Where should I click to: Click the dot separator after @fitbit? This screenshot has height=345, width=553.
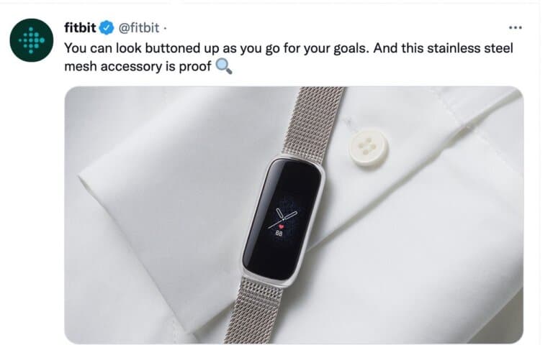[165, 28]
